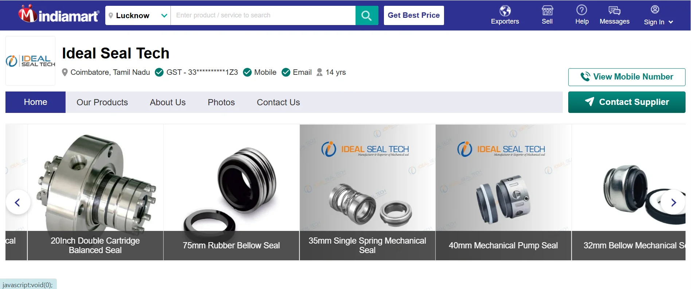Click the right carousel arrow
691x289 pixels.
click(x=674, y=202)
